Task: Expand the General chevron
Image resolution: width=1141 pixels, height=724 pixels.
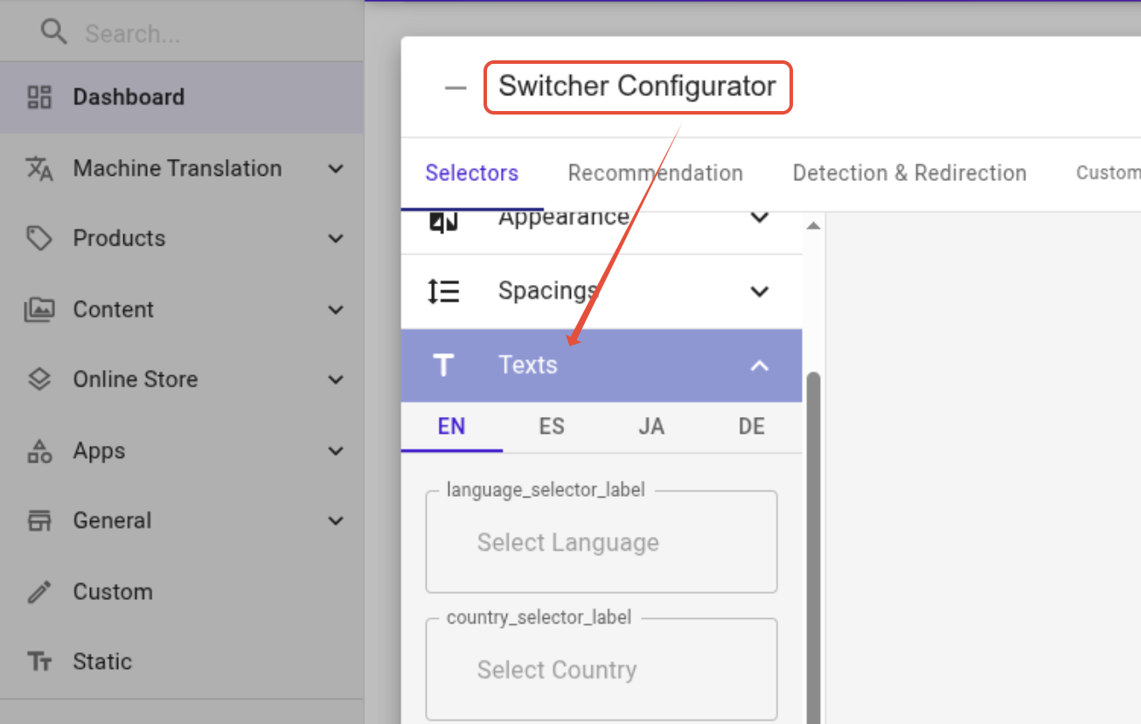Action: pyautogui.click(x=336, y=522)
